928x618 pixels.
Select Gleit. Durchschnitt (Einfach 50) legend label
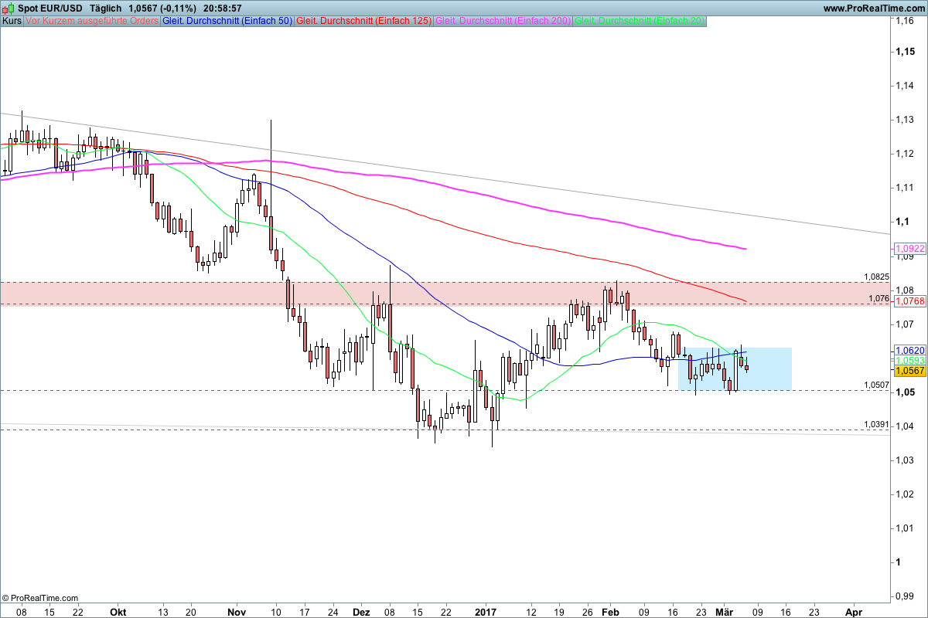click(x=227, y=22)
